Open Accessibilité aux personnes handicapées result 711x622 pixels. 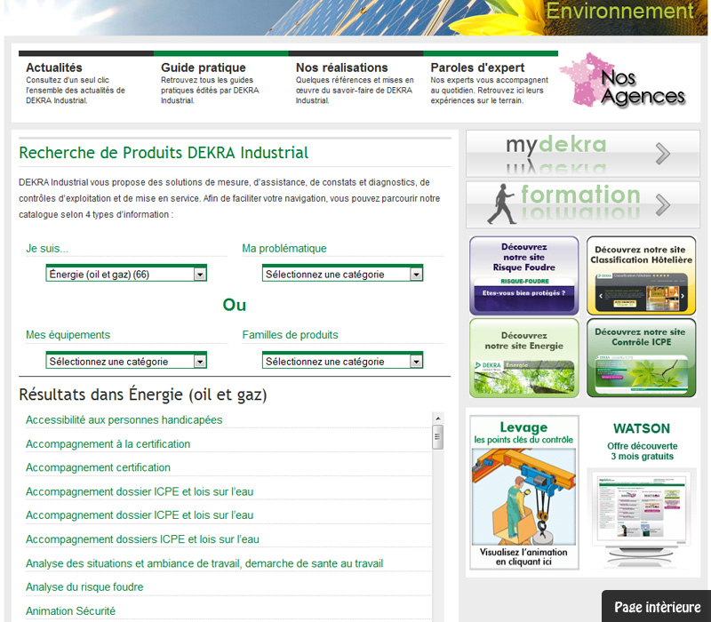coord(124,419)
